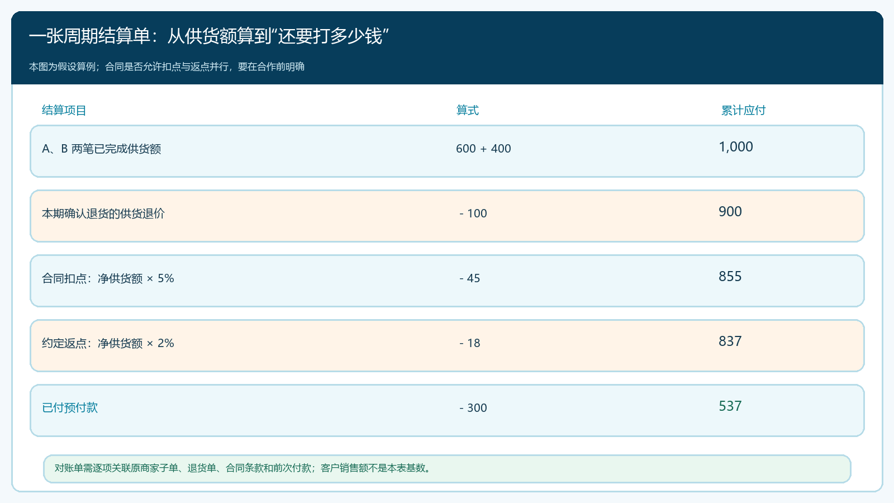This screenshot has width=894, height=503.
Task: Select the subtitle 本图为假设算例 line
Action: (x=167, y=67)
